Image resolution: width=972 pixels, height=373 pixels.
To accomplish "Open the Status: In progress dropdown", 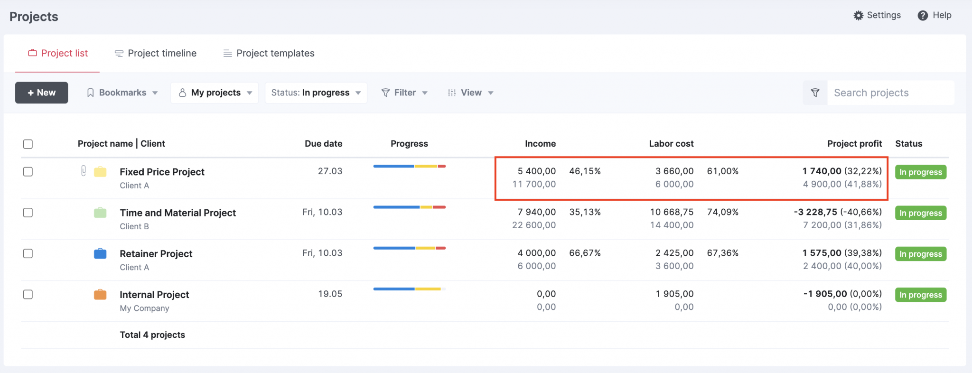I will tap(316, 93).
